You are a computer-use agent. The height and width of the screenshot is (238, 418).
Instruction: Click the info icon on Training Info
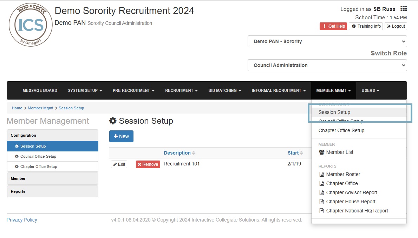pyautogui.click(x=354, y=26)
